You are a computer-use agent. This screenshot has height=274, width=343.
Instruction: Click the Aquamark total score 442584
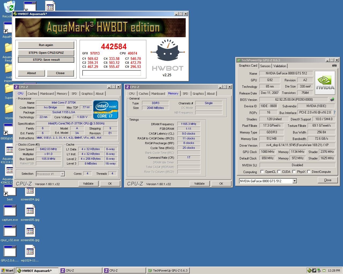point(114,47)
